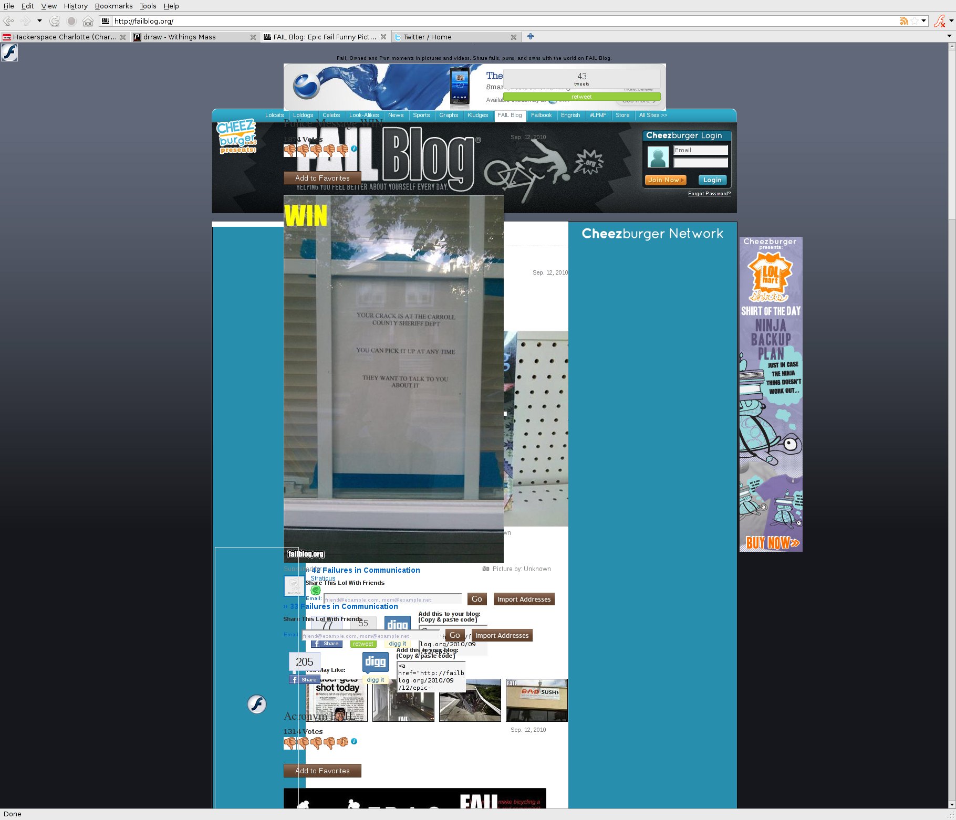Open the Look-Alikes site link

364,115
